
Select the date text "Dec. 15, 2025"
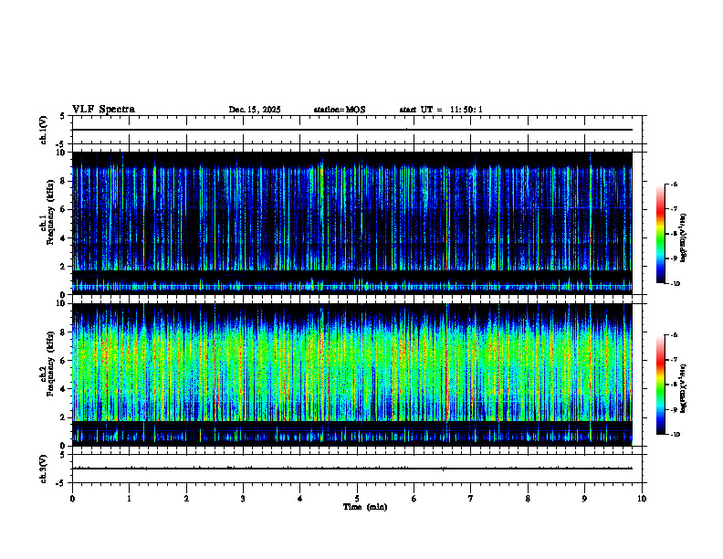pyautogui.click(x=255, y=110)
